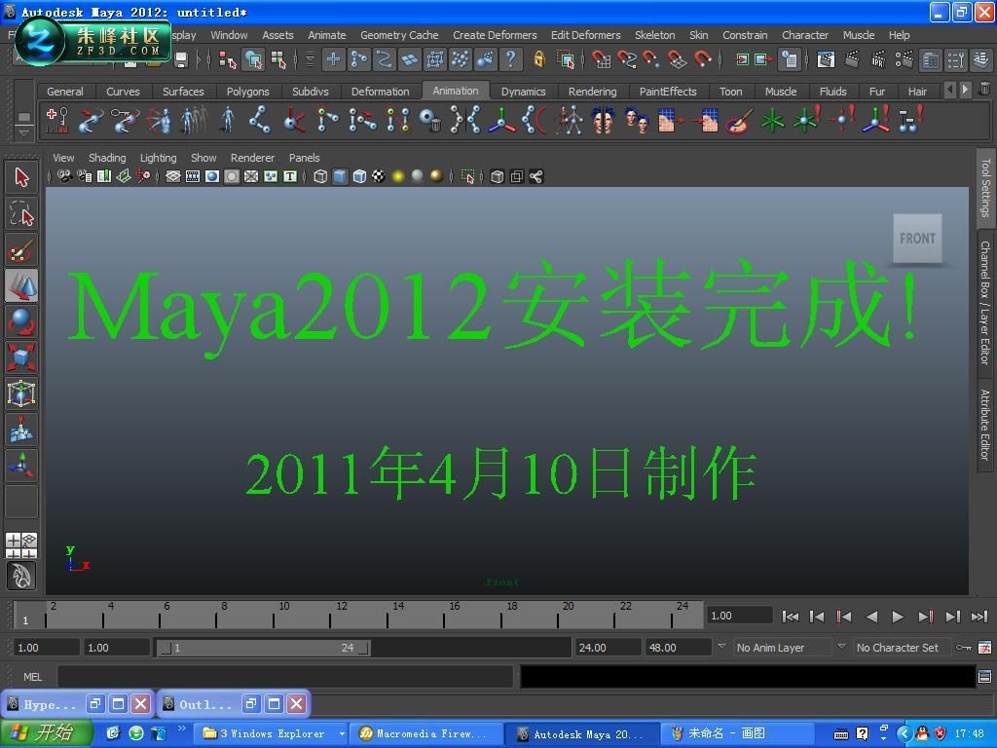Click the select by object type icon

253,59
